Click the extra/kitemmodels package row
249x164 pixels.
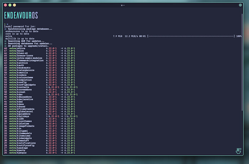tap(40, 133)
